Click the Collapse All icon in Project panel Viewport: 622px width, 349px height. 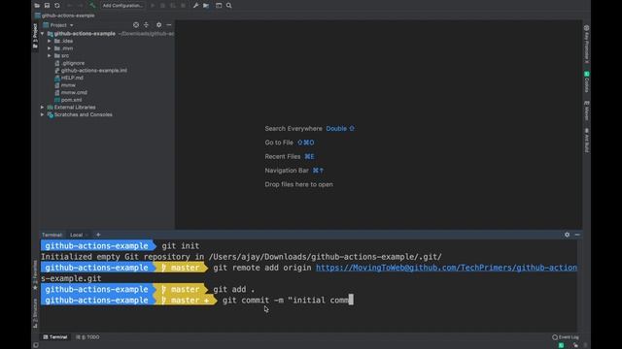(x=146, y=25)
